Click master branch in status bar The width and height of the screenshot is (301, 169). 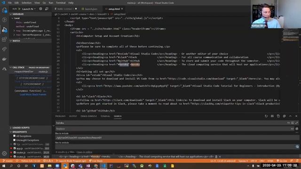(x=8, y=161)
